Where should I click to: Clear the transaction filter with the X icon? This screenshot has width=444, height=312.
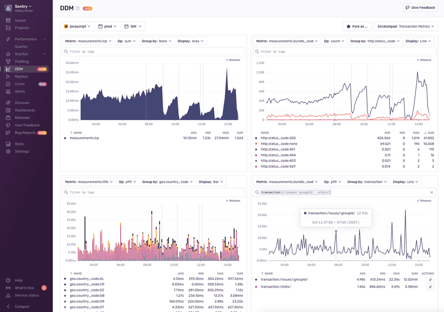click(431, 192)
